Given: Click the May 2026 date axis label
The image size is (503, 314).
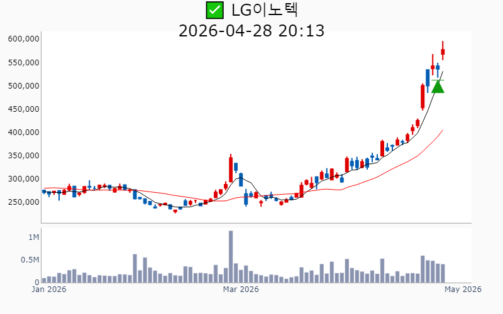Looking at the screenshot, I should pos(464,290).
